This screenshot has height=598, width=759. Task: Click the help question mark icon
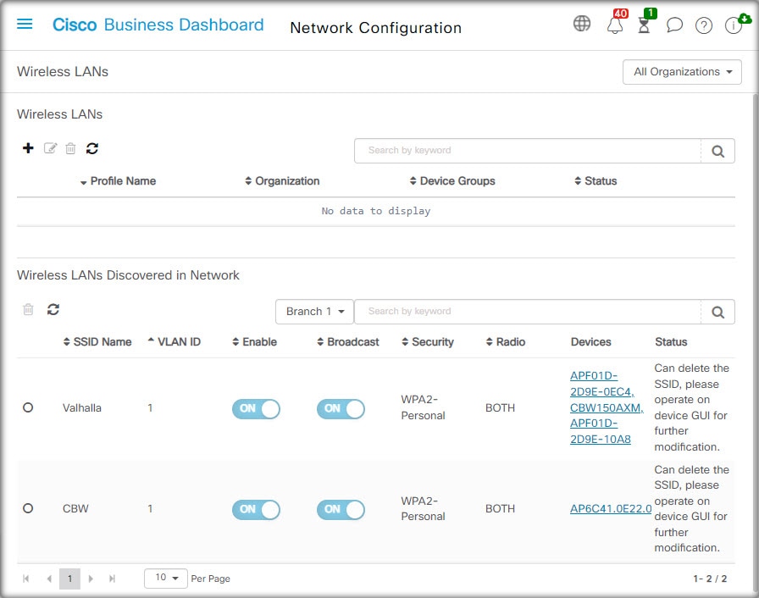pos(704,25)
